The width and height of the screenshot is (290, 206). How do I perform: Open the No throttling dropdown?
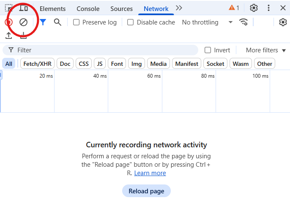click(207, 22)
